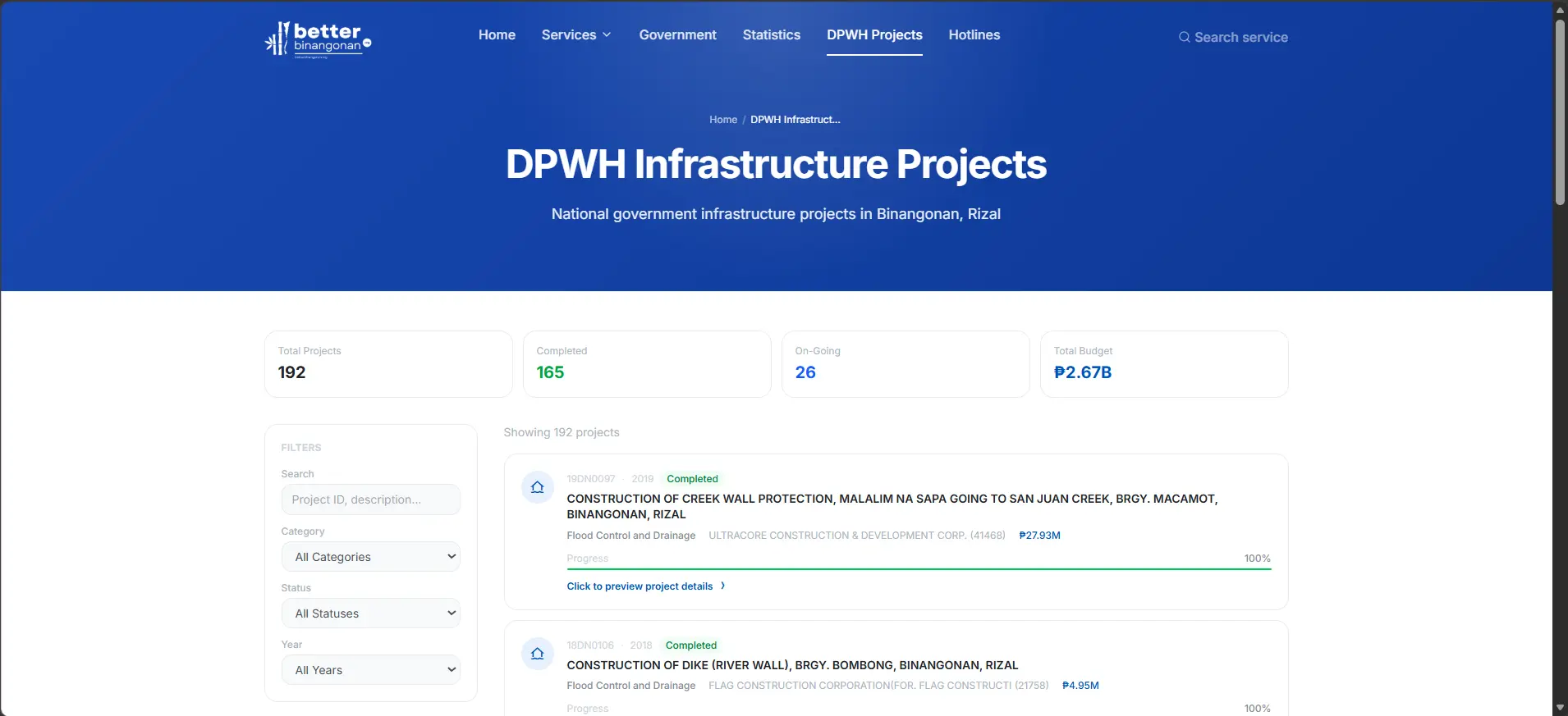The height and width of the screenshot is (716, 1568).
Task: Click Flood Control and Drainage on 18DN0106
Action: click(631, 686)
